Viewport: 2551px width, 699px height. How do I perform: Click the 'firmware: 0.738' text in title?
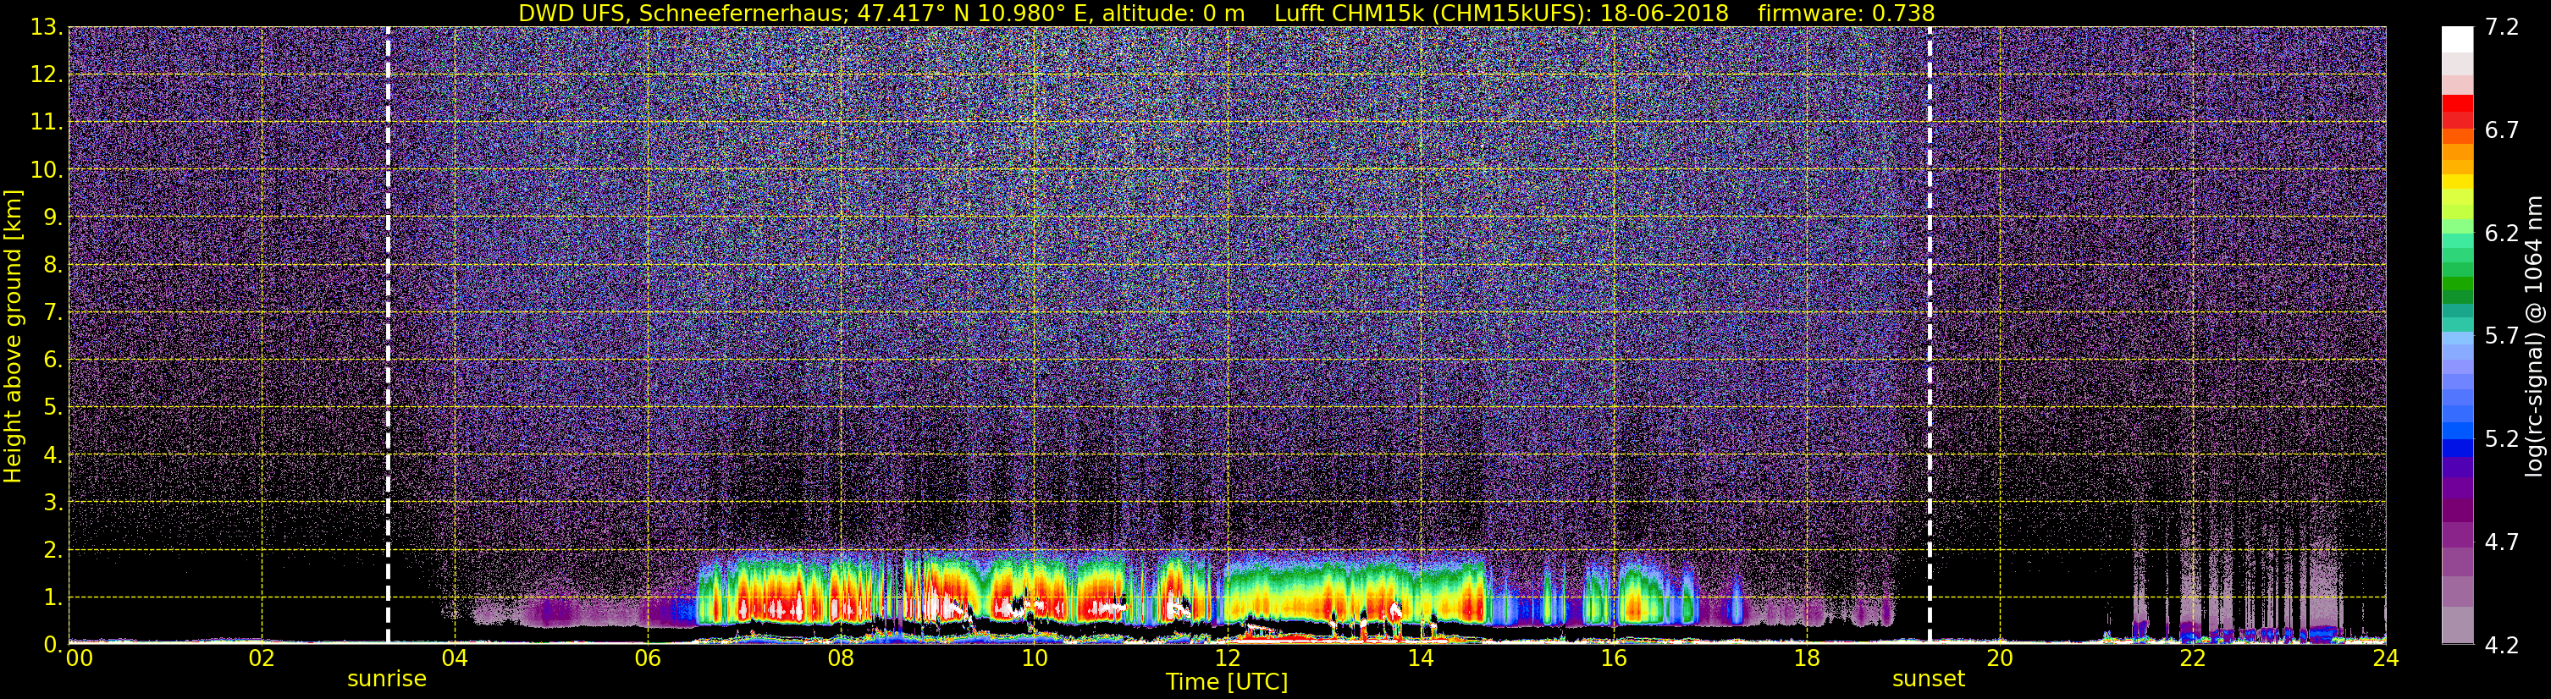coord(1846,13)
